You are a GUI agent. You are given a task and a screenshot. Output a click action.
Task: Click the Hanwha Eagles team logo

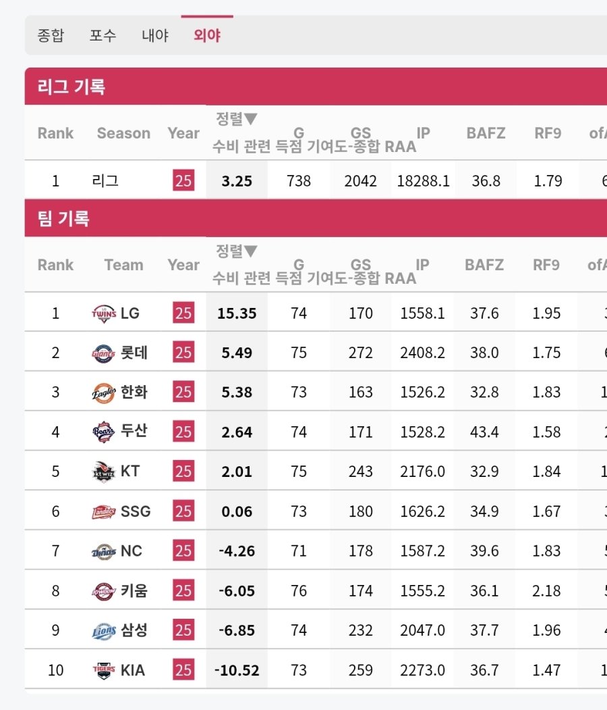tap(103, 392)
